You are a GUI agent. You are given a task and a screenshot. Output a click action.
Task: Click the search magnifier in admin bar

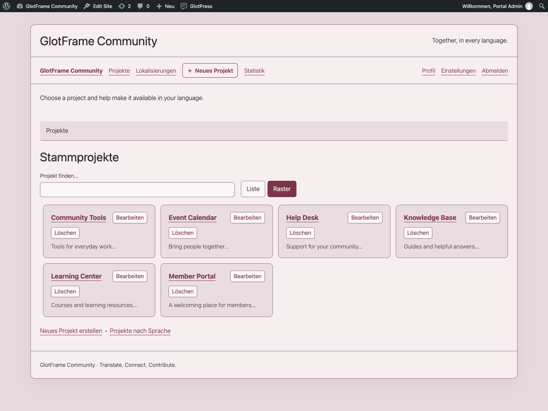(542, 6)
